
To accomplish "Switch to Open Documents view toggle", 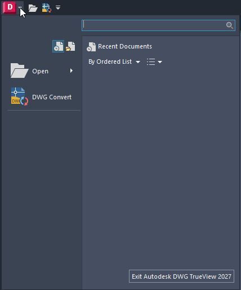I will pos(70,46).
